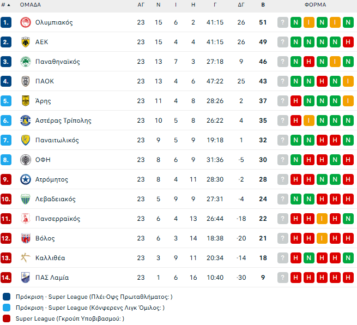Click the ΟΦΗ team crest icon

coord(25,160)
